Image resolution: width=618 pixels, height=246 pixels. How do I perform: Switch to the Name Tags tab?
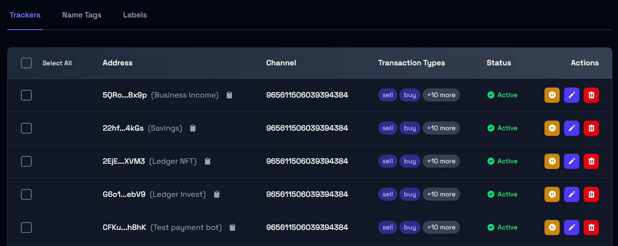[x=82, y=15]
